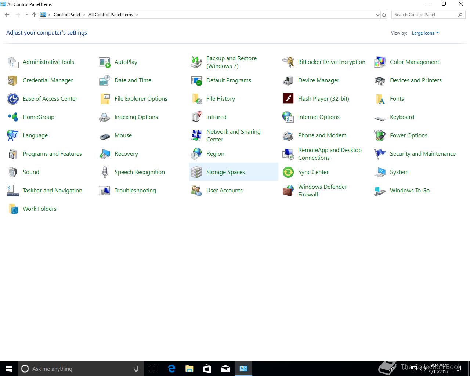Open the Administrative Tools icon
470x376 pixels.
point(13,62)
